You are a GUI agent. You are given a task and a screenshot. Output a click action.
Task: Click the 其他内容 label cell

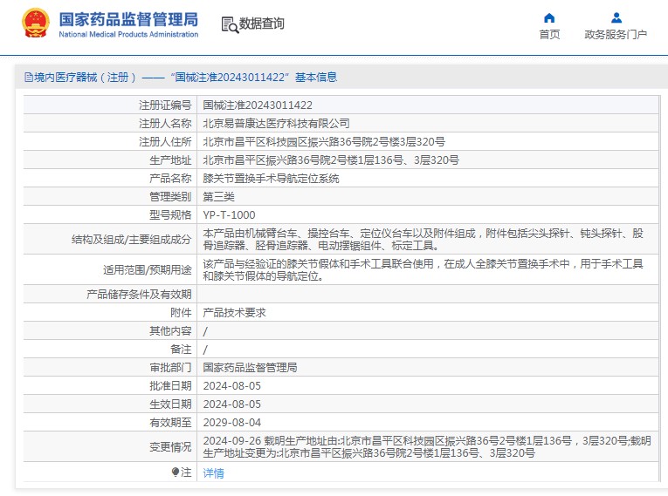[x=110, y=330]
